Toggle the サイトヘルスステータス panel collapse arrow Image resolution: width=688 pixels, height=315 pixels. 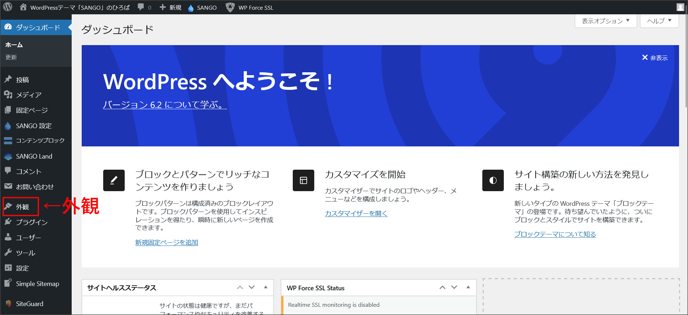click(266, 287)
